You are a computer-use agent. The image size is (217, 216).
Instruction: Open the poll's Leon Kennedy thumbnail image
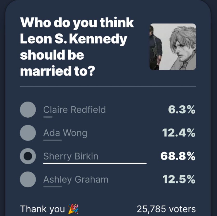click(173, 47)
